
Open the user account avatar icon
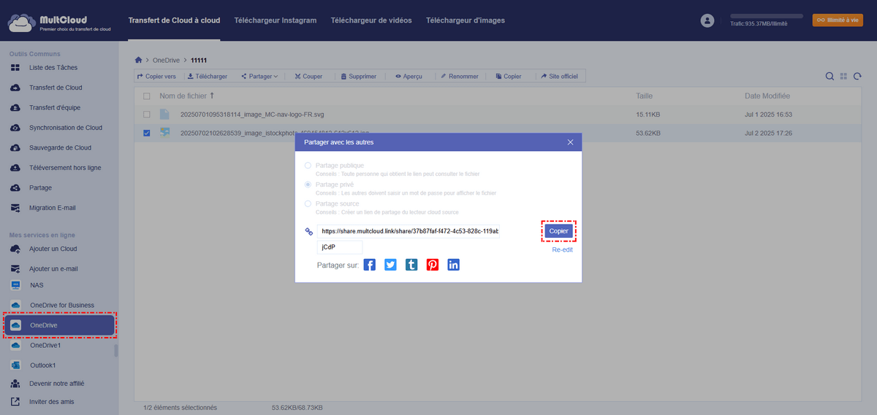point(707,21)
